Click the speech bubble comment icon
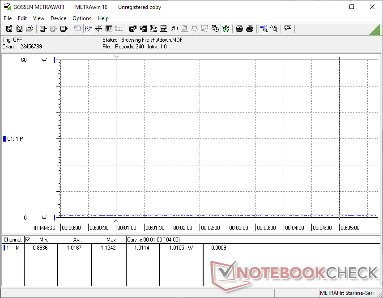This screenshot has height=298, width=383. pyautogui.click(x=288, y=29)
